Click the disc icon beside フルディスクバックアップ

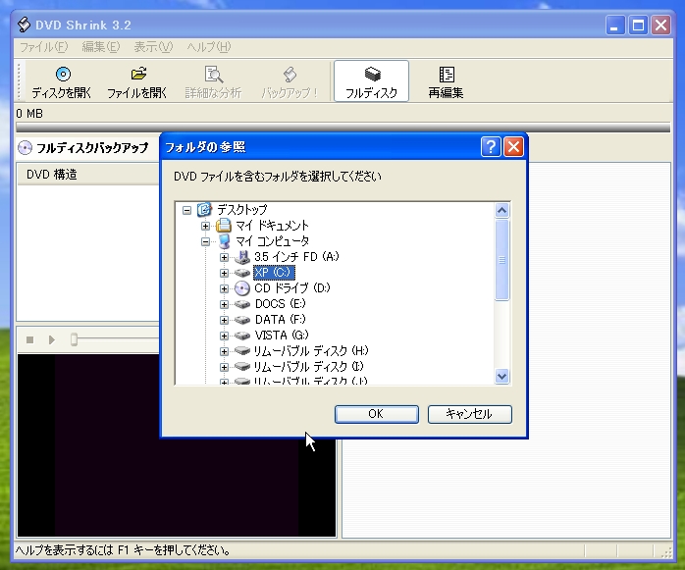[25, 148]
